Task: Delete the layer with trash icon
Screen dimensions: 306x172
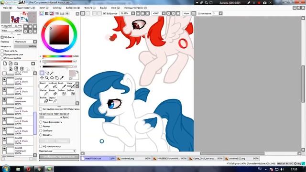Action: tap(22, 69)
